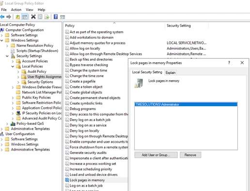
Task: Select Network List Manager Policies in the tree
Action: pos(42,92)
